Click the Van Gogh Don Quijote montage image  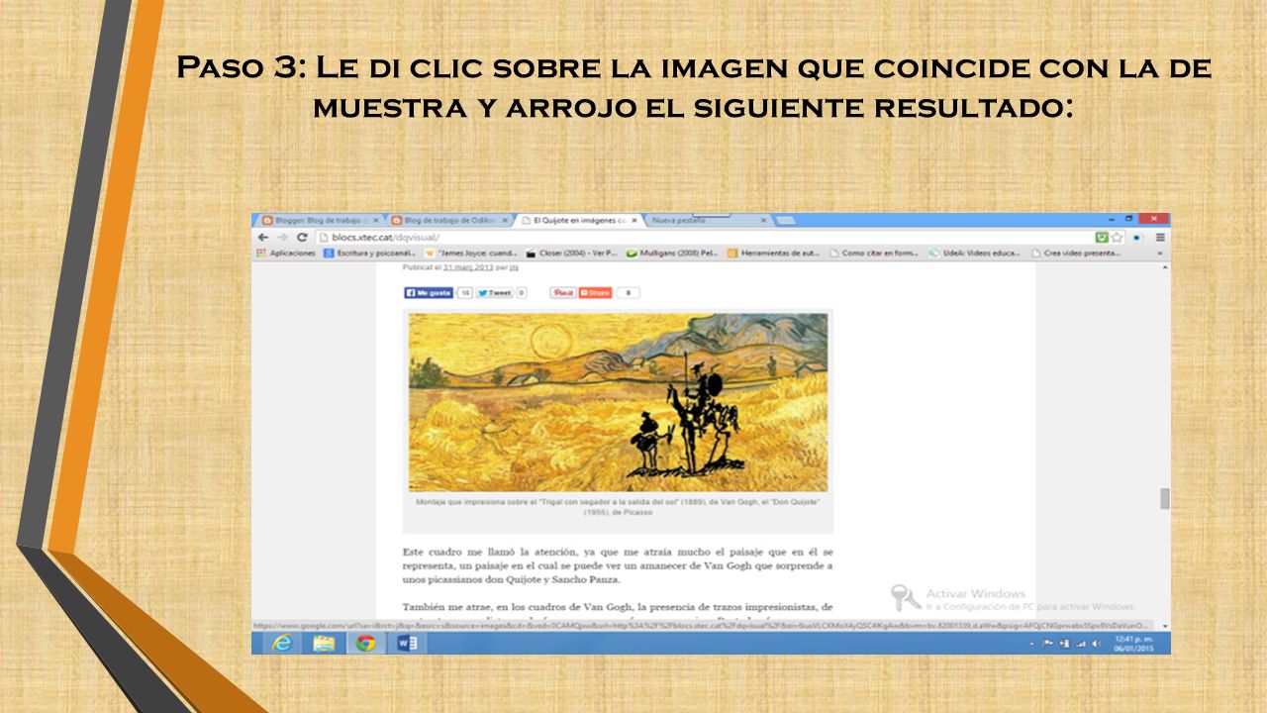tap(619, 402)
